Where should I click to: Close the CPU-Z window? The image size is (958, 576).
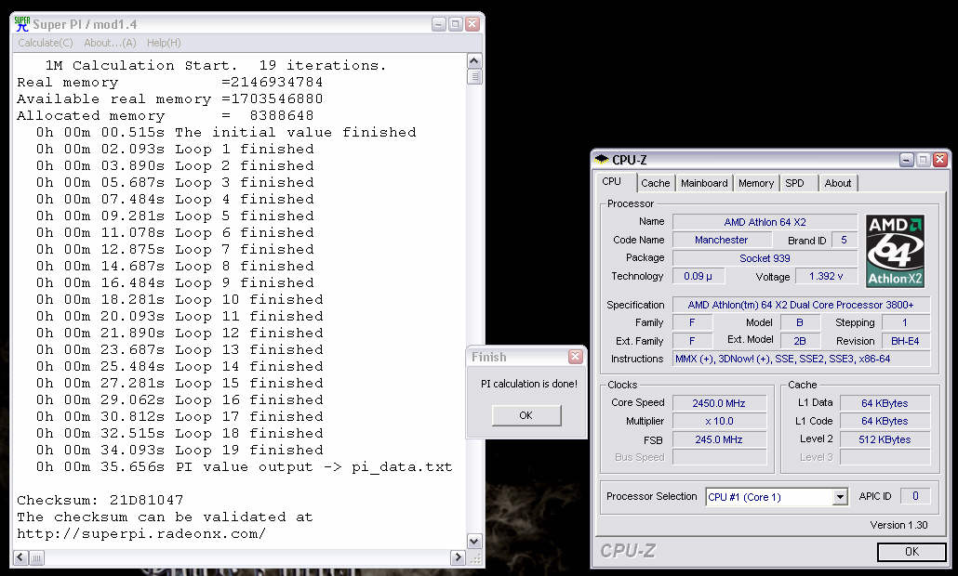939,160
